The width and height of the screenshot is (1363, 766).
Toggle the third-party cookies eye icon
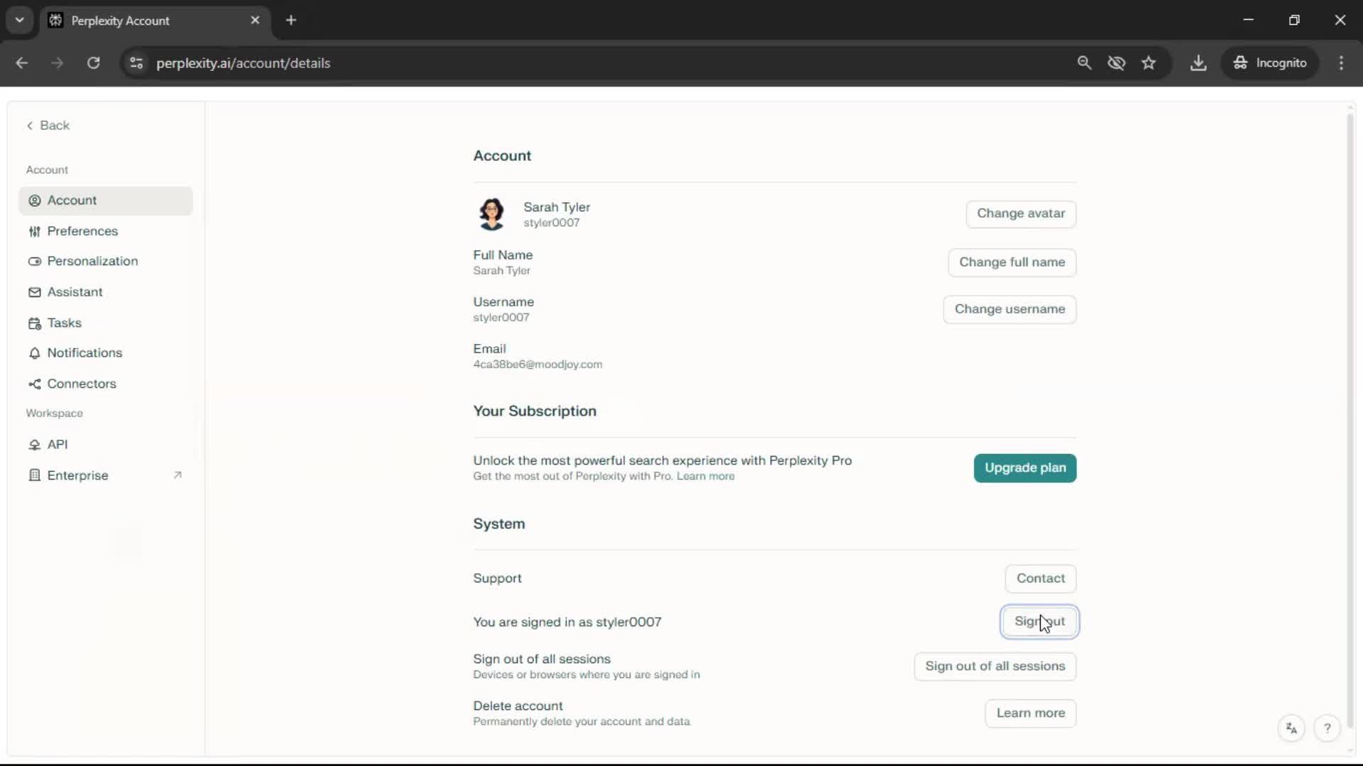1116,63
